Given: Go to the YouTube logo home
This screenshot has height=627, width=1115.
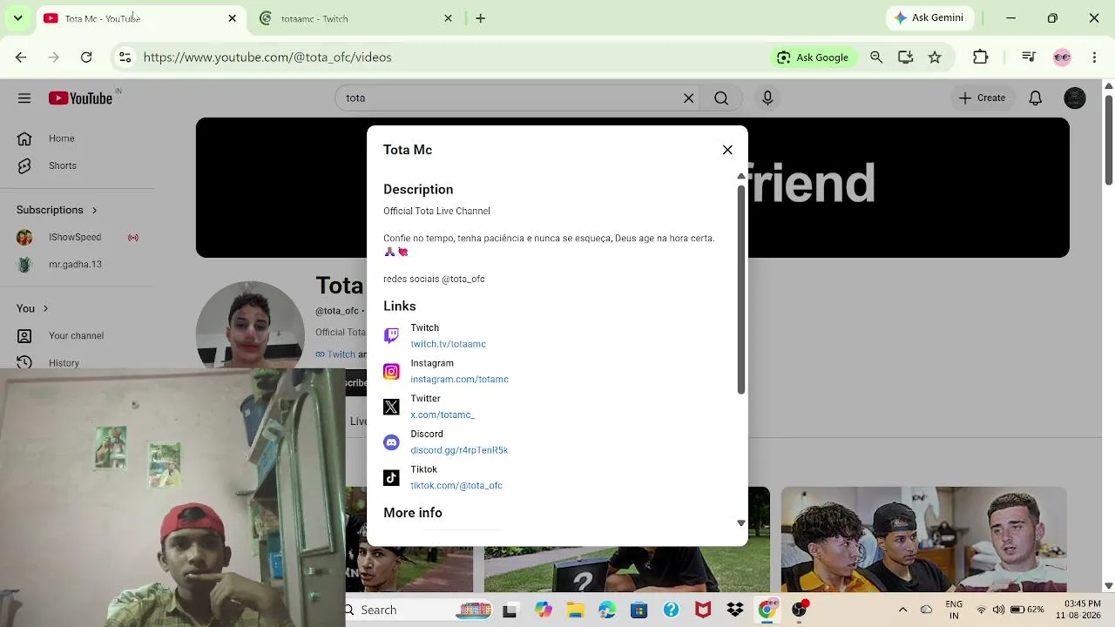Looking at the screenshot, I should (x=81, y=98).
